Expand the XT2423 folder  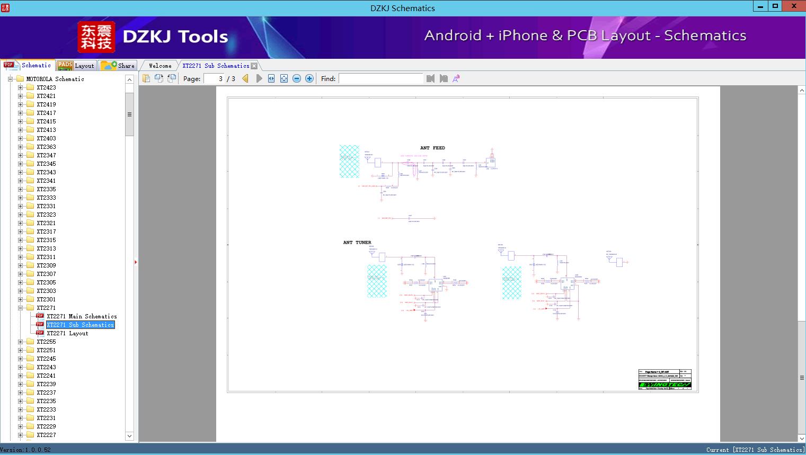21,87
